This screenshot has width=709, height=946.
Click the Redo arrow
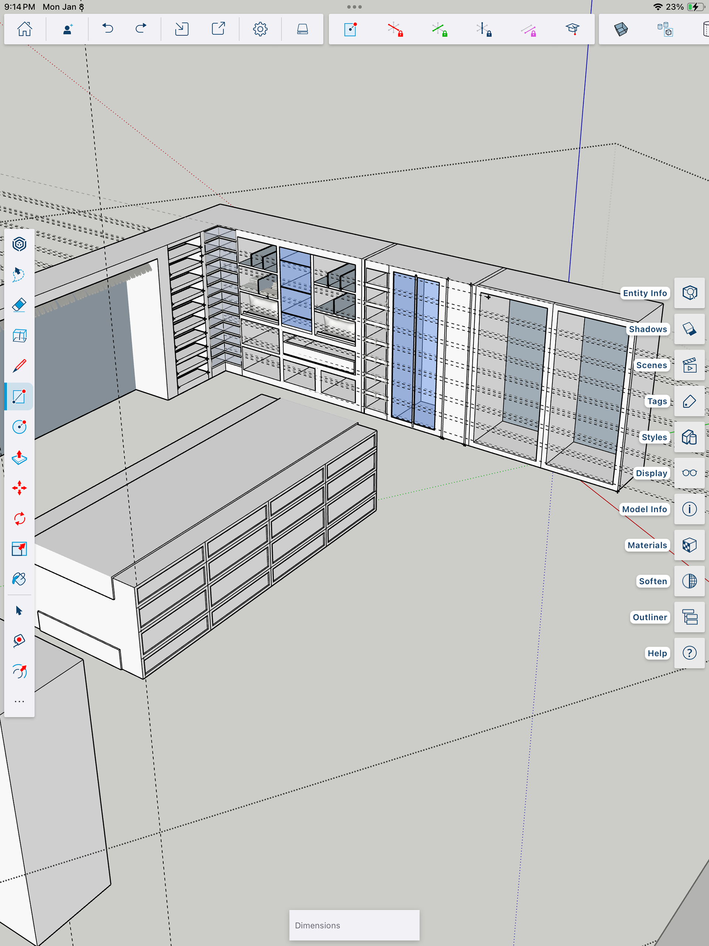click(141, 29)
